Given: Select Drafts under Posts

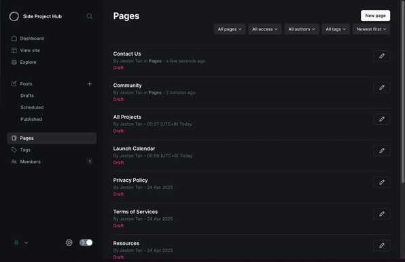Looking at the screenshot, I should 27,96.
